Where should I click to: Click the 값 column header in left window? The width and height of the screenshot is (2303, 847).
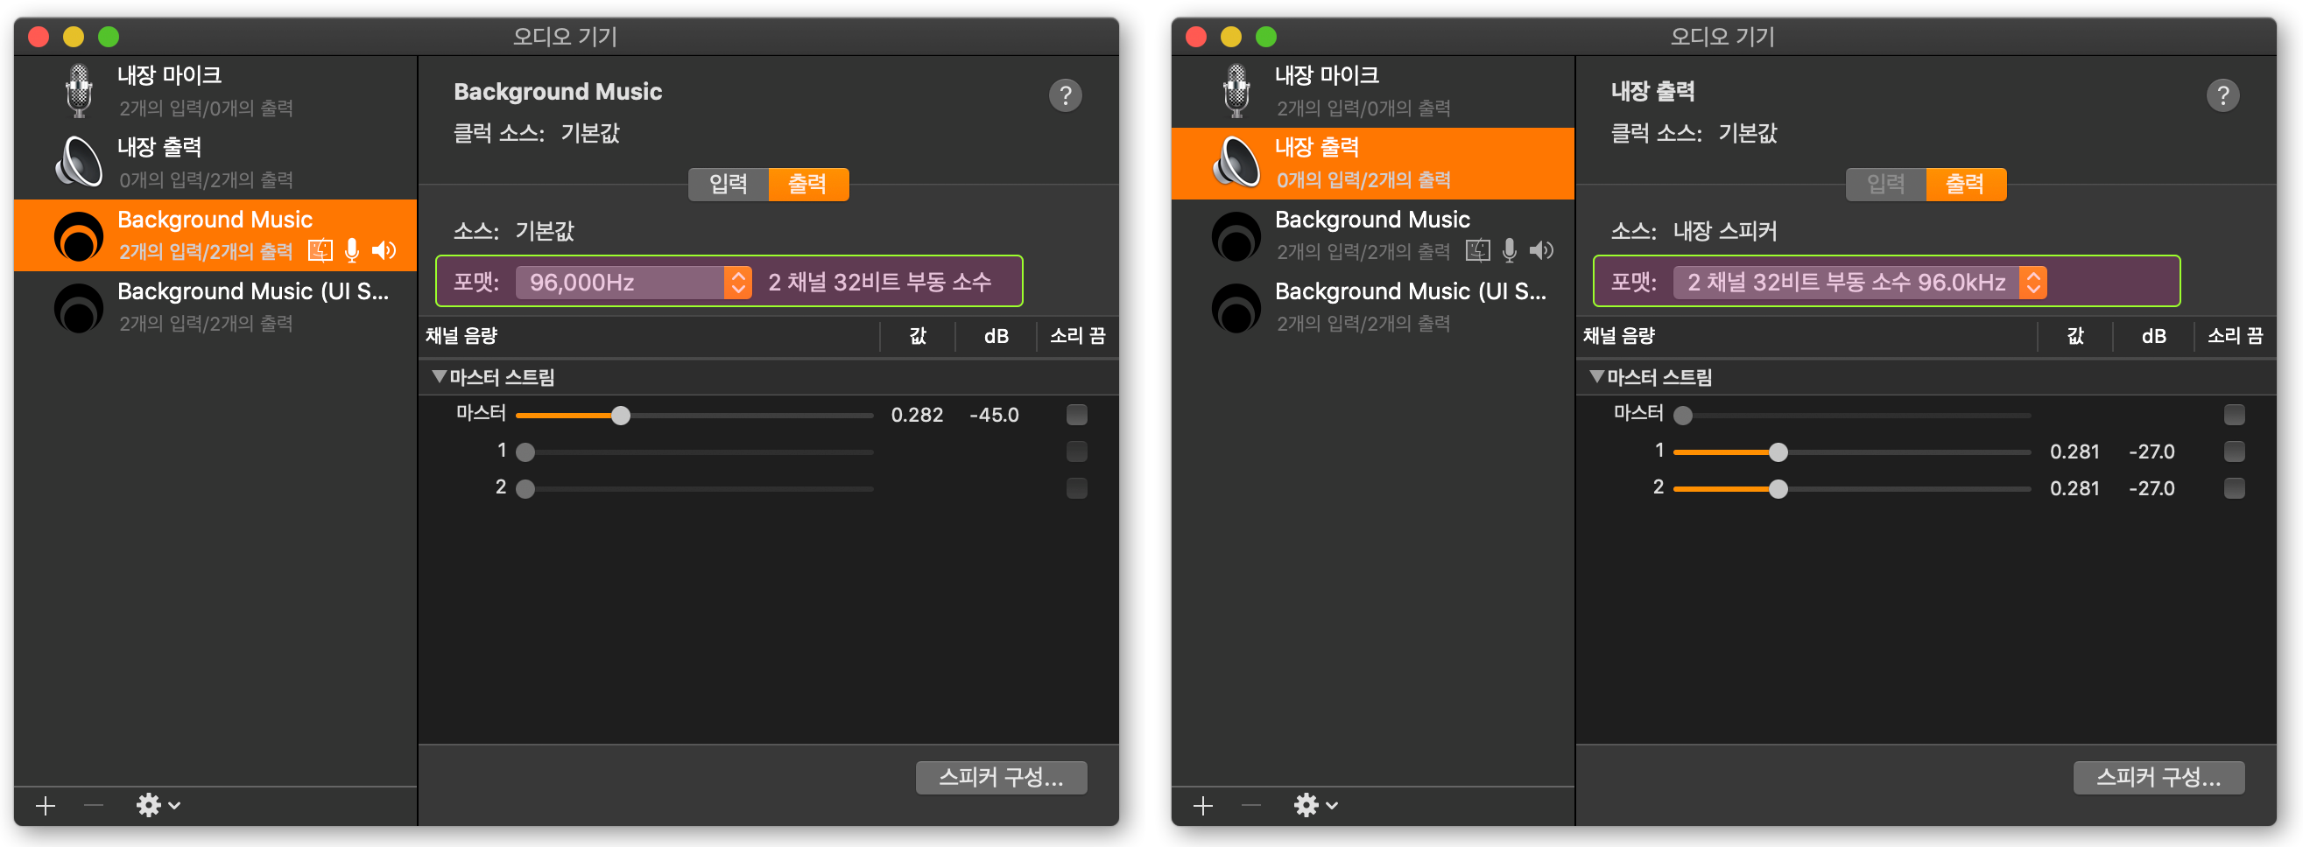click(919, 336)
